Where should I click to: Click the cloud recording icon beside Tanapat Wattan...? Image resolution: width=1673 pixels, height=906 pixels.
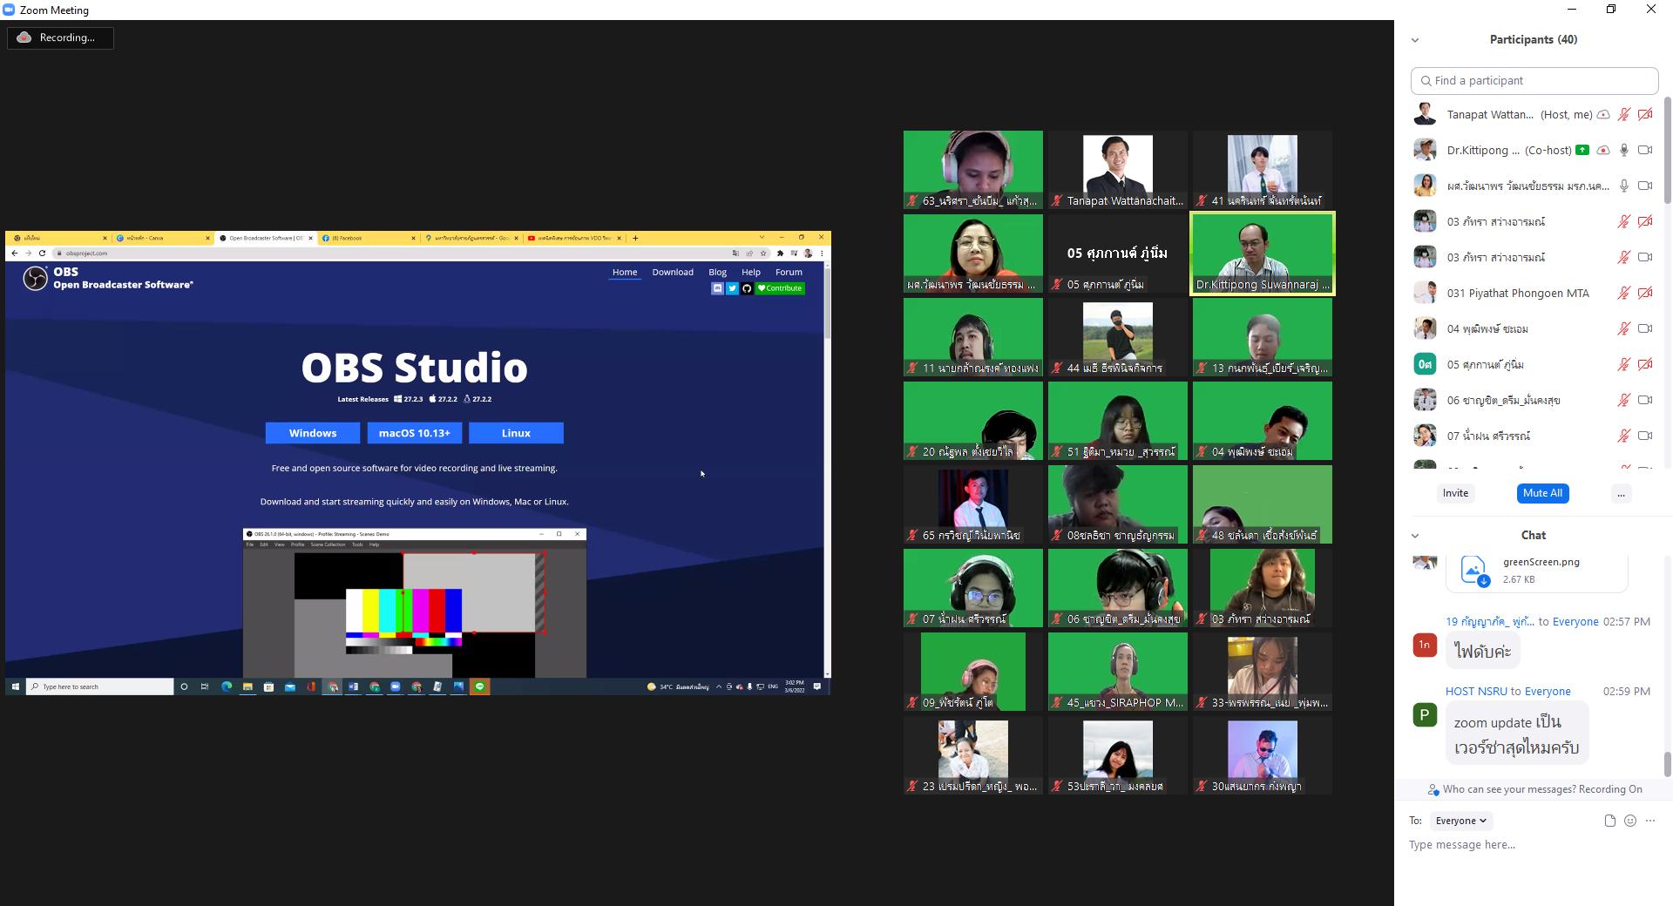(x=1603, y=114)
